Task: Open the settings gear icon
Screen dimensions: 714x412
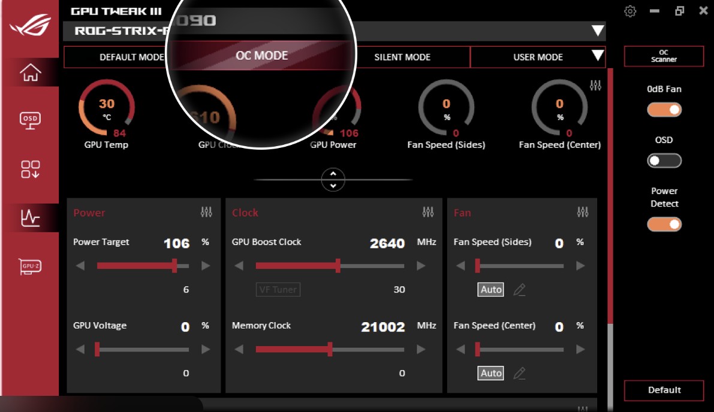Action: [630, 11]
